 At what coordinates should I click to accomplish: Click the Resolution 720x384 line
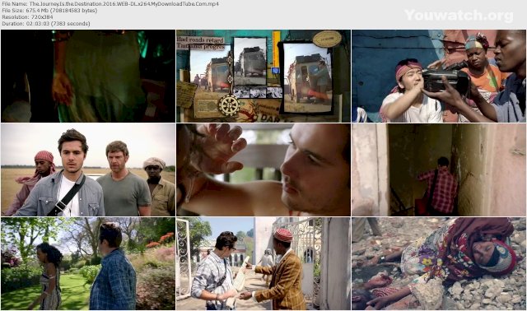[27, 16]
